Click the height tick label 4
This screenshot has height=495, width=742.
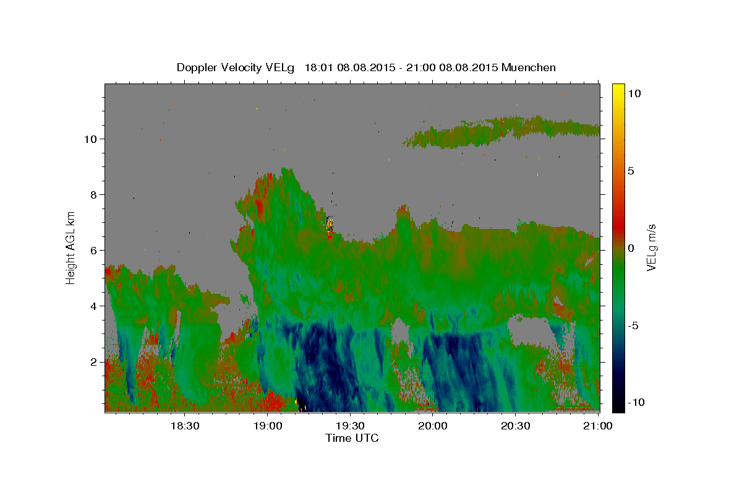coord(95,306)
